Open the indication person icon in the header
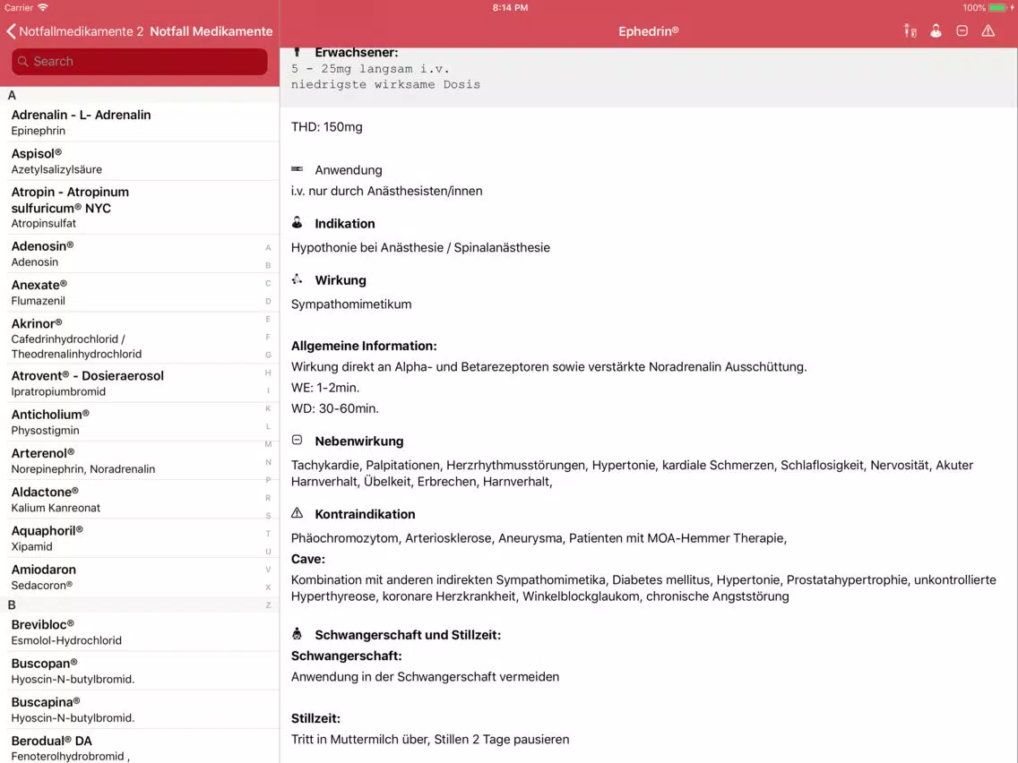Screen dimensions: 1018x763 click(x=936, y=31)
